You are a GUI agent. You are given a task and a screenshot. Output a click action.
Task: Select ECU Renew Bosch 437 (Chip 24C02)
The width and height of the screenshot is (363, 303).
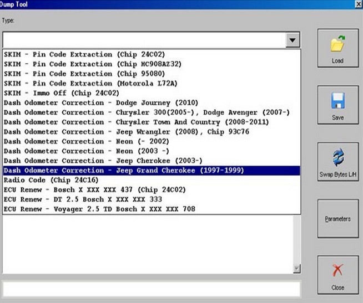click(x=152, y=190)
